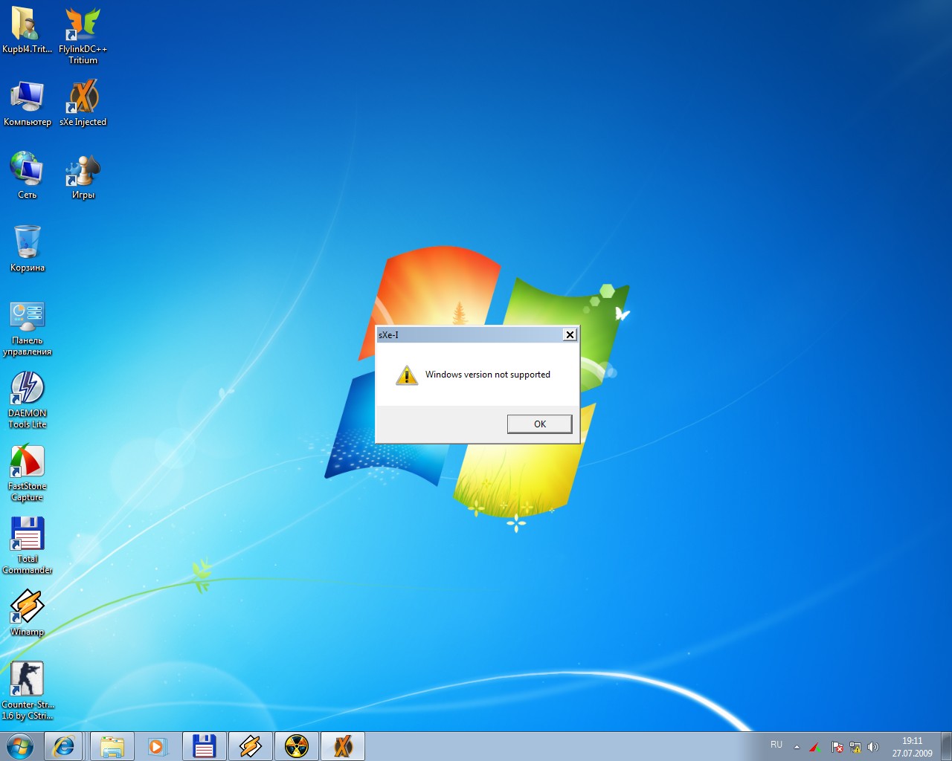
Task: Select the DAEMON Tools Lite shortcut
Action: (27, 400)
